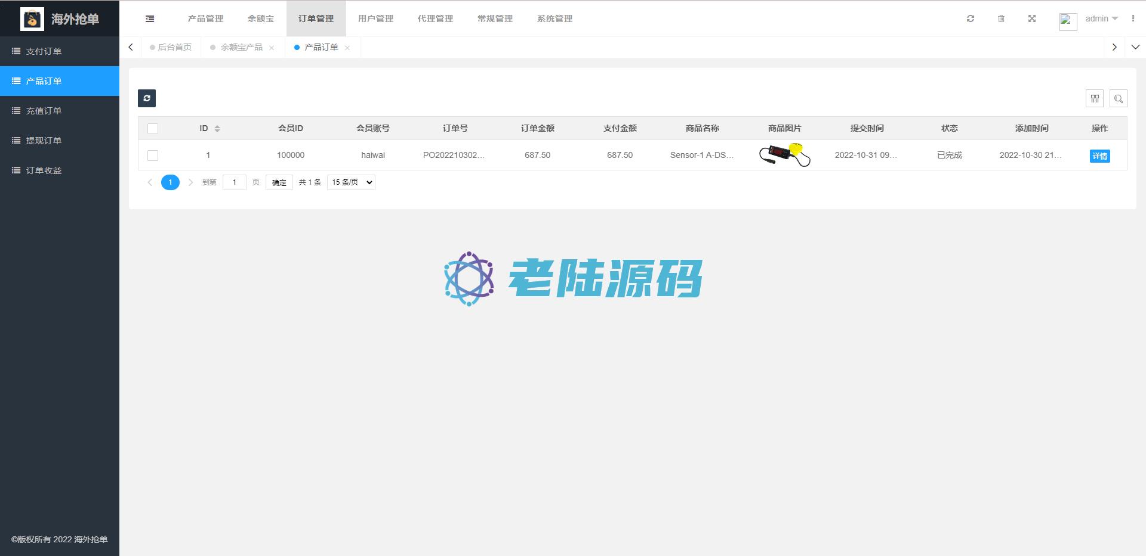Viewport: 1146px width, 556px height.
Task: Close the 余额宝产品 tab
Action: [x=272, y=48]
